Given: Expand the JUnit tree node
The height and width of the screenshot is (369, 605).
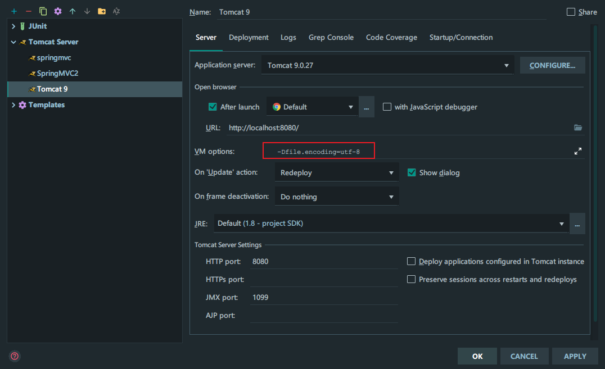Looking at the screenshot, I should (x=13, y=26).
